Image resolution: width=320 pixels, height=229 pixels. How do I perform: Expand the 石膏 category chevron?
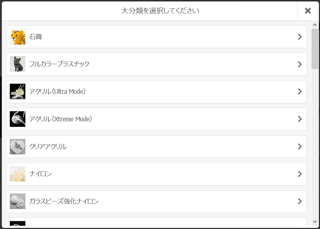tap(300, 37)
